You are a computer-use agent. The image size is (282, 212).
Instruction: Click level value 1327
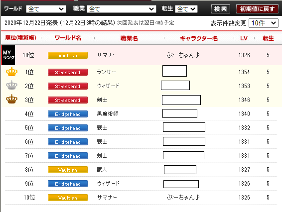click(x=244, y=169)
